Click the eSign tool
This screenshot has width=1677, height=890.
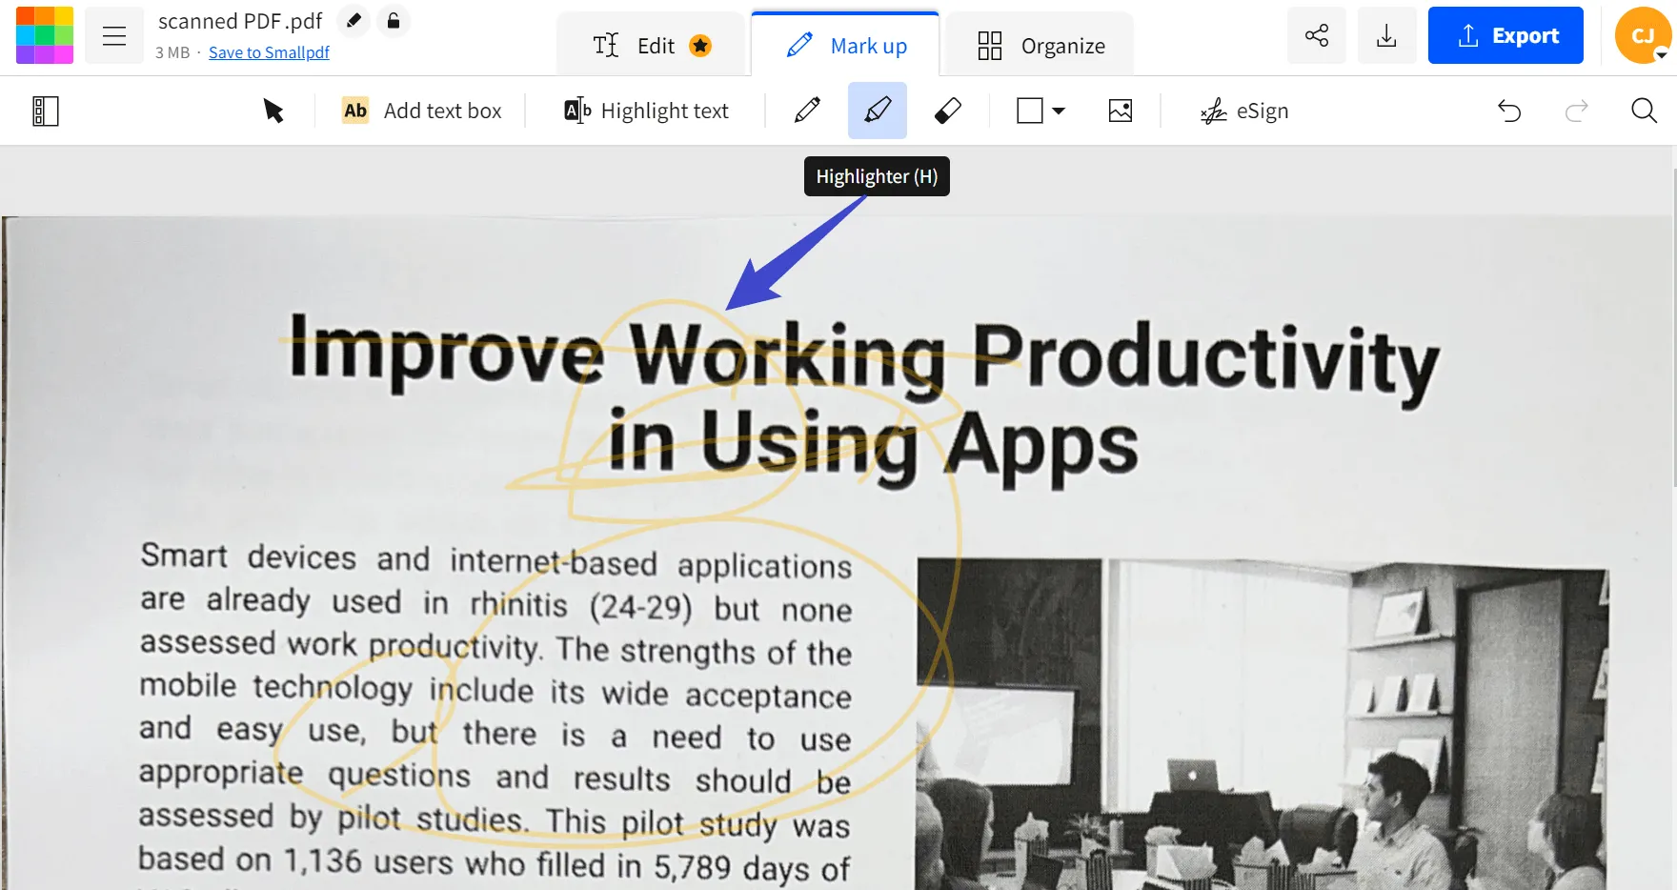[x=1244, y=111]
